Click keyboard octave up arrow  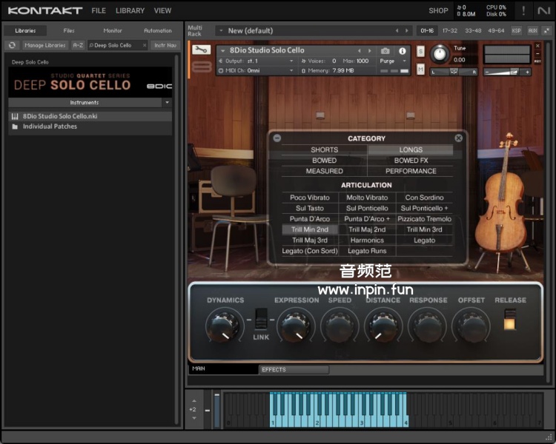(x=193, y=400)
